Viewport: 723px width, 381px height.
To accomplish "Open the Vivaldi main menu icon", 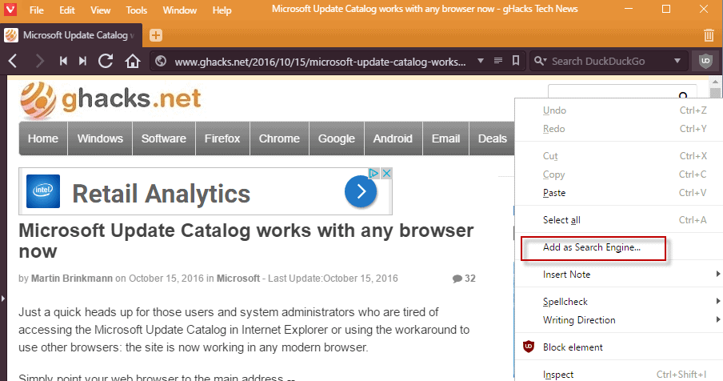I will coord(10,10).
